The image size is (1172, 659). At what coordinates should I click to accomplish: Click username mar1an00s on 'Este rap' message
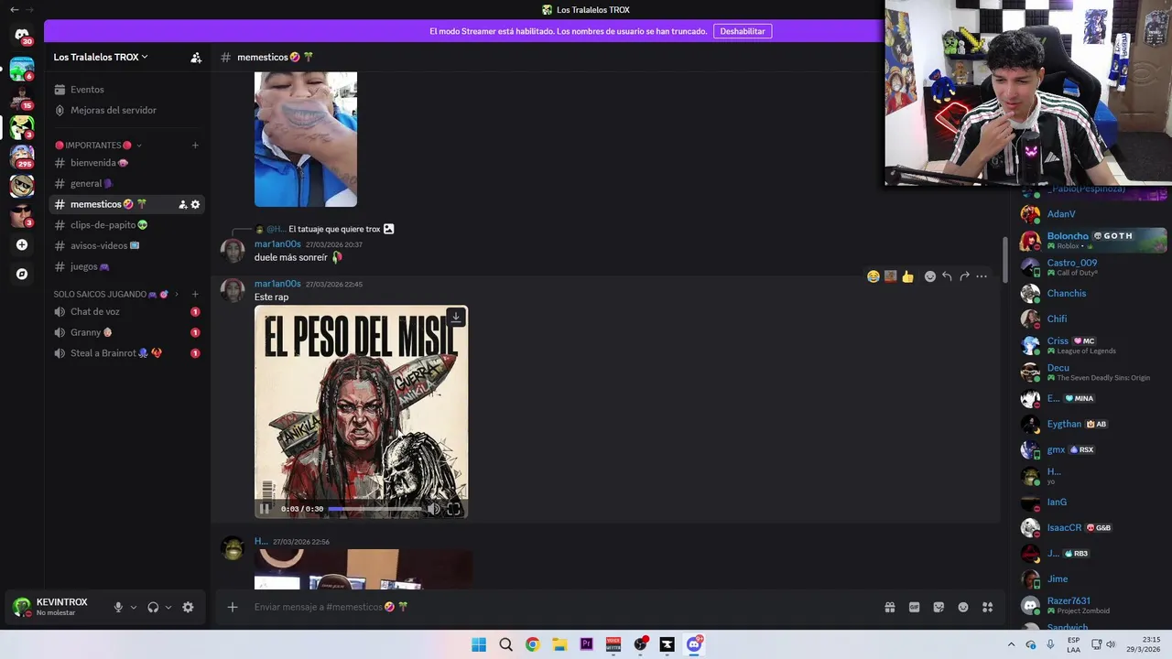click(x=277, y=284)
